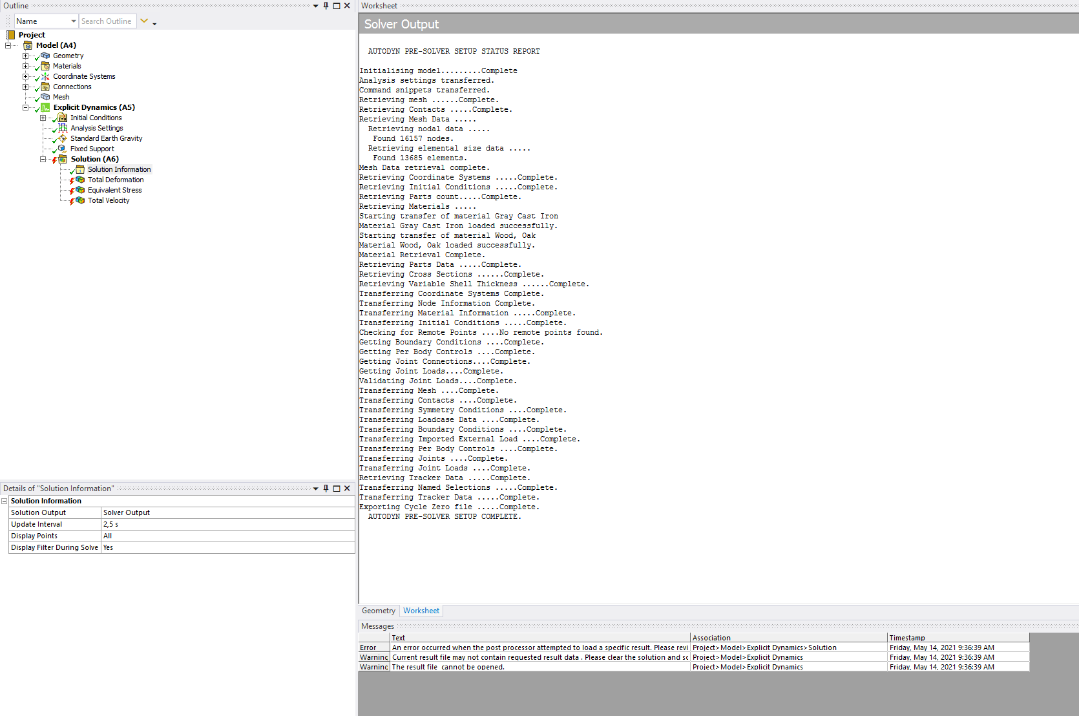Click the Search Outline field
Image resolution: width=1079 pixels, height=716 pixels.
(107, 21)
